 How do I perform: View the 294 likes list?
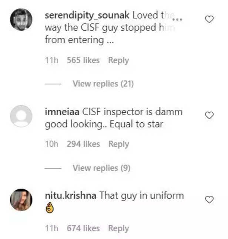83,144
